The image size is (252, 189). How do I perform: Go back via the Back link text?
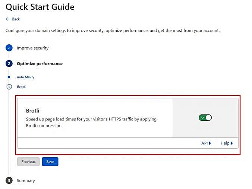(x=16, y=19)
